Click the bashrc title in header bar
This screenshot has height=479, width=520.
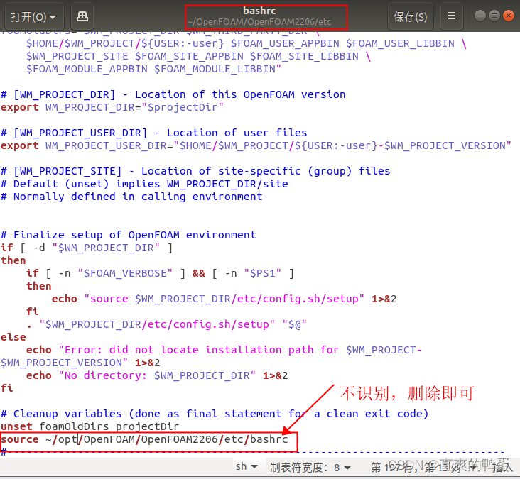259,11
